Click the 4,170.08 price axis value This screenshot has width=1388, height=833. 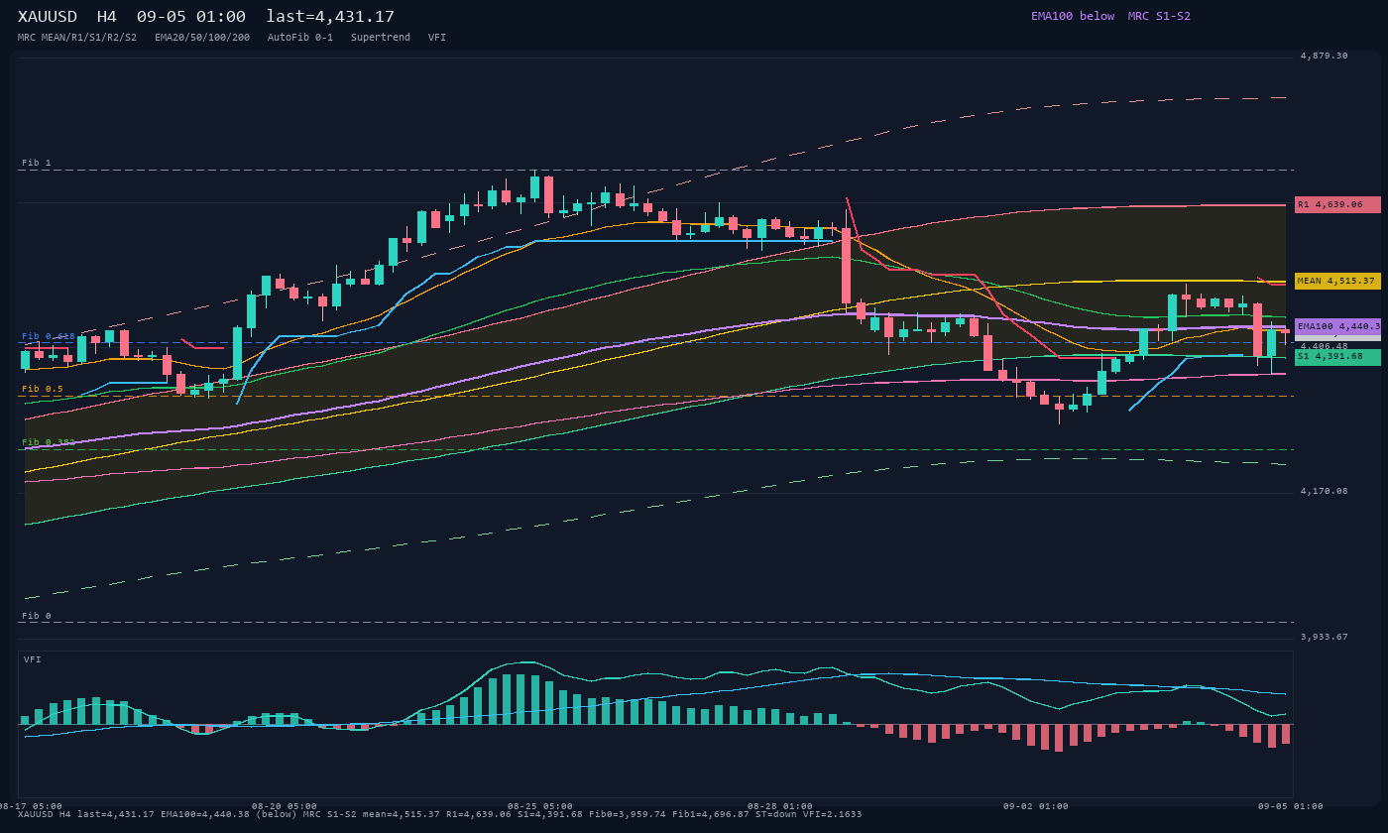[x=1324, y=492]
